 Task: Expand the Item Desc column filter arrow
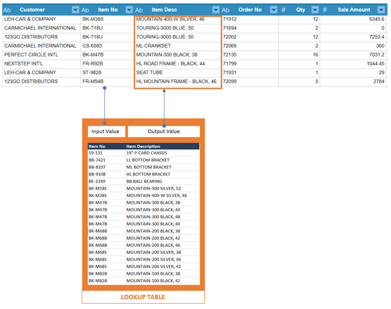216,10
